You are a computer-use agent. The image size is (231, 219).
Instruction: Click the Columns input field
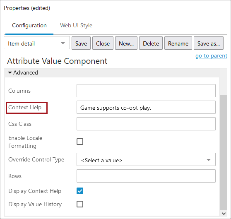tap(146, 91)
